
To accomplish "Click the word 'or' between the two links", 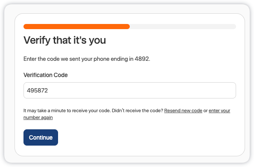I will click(x=205, y=111).
